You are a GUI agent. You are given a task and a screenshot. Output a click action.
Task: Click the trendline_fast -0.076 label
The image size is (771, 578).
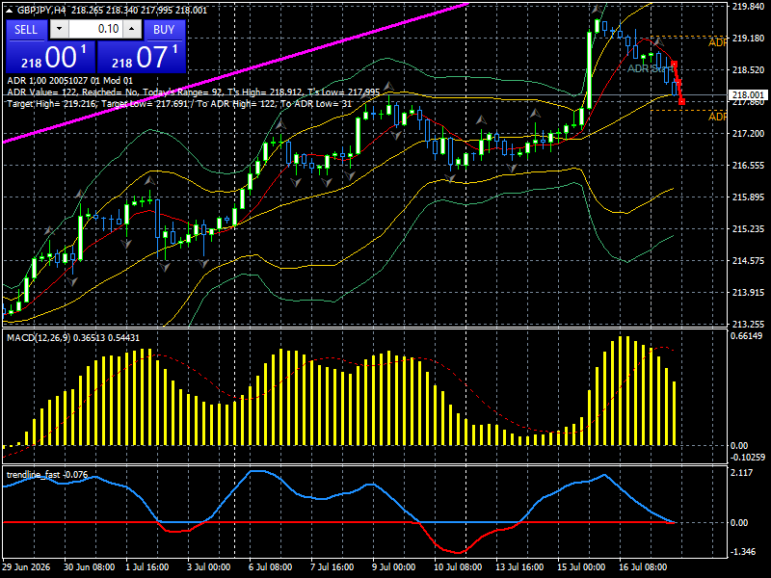(47, 474)
